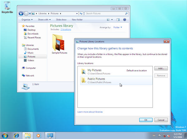Click the Add... button in the dialog

coord(161,68)
